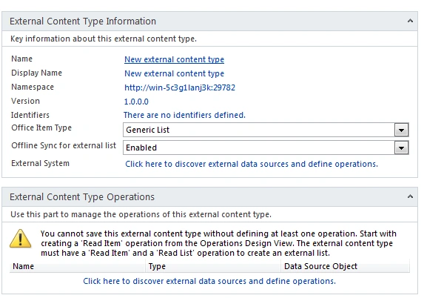Open the Office Item Type dropdown arrow
The image size is (424, 298).
(x=401, y=130)
